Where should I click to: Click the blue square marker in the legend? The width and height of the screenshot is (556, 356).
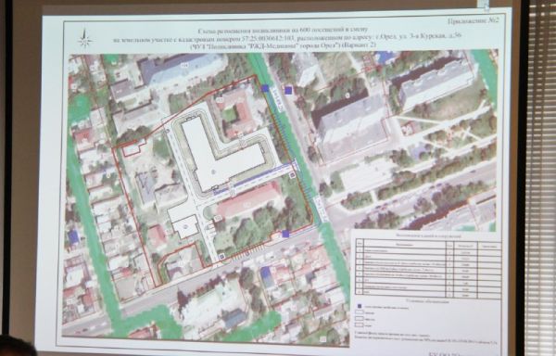tap(360, 306)
